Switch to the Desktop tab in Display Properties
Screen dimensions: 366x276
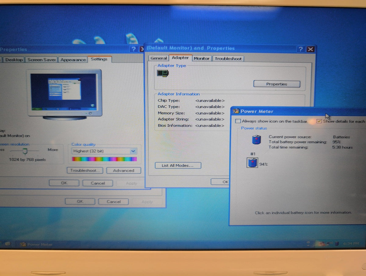pyautogui.click(x=14, y=60)
